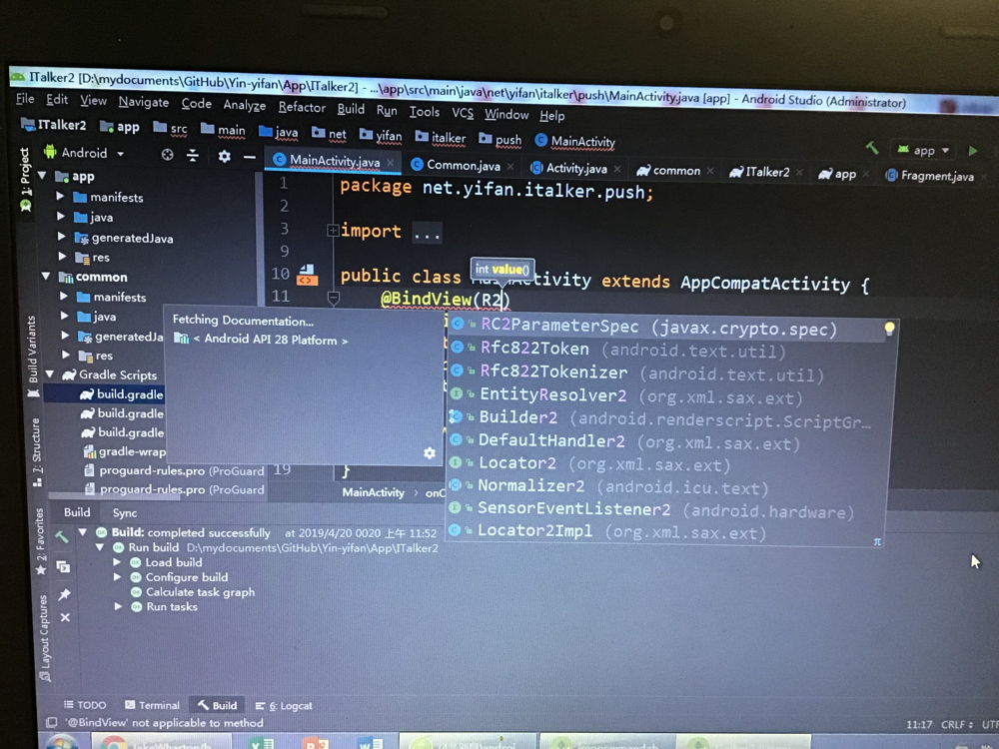Expand java folder under common

64,316
